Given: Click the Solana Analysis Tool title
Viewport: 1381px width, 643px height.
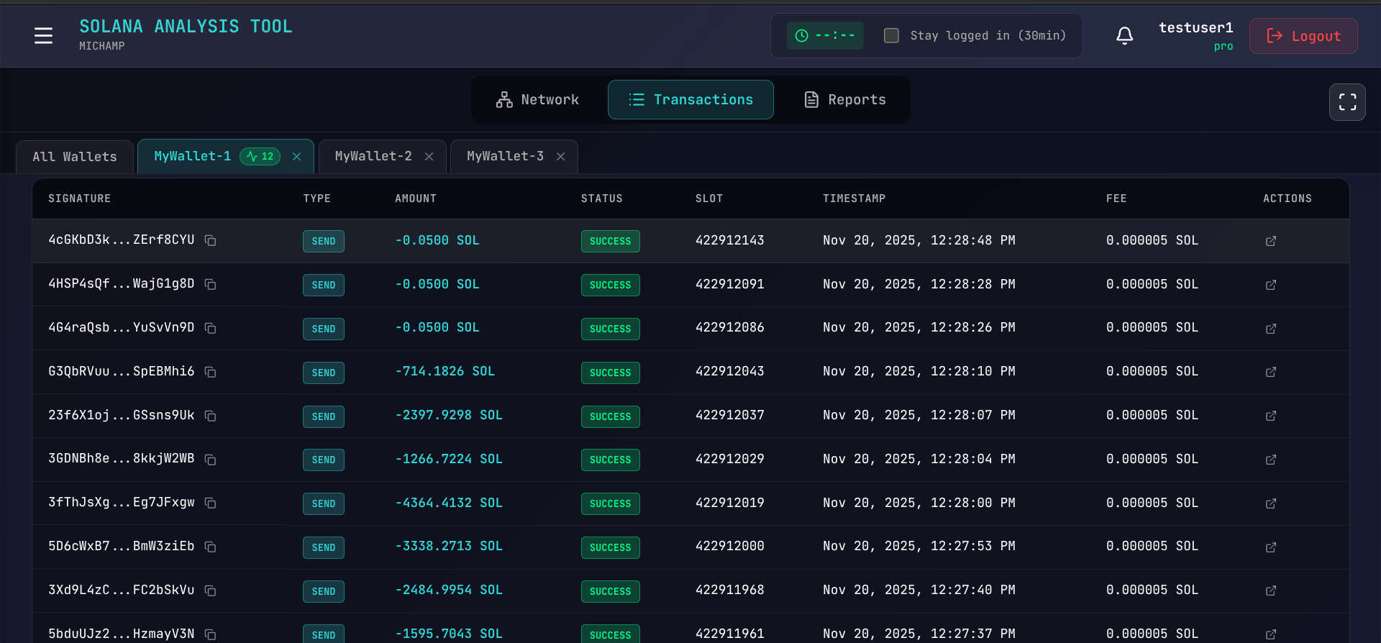Looking at the screenshot, I should tap(186, 27).
